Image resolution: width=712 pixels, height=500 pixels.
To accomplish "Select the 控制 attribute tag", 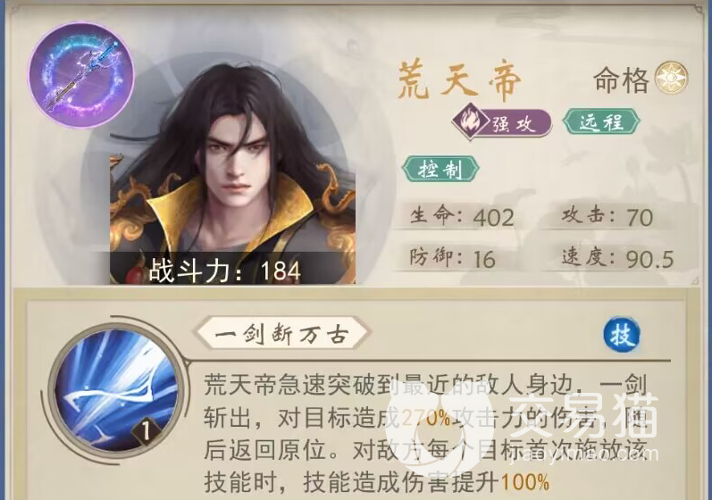I will click(x=440, y=170).
